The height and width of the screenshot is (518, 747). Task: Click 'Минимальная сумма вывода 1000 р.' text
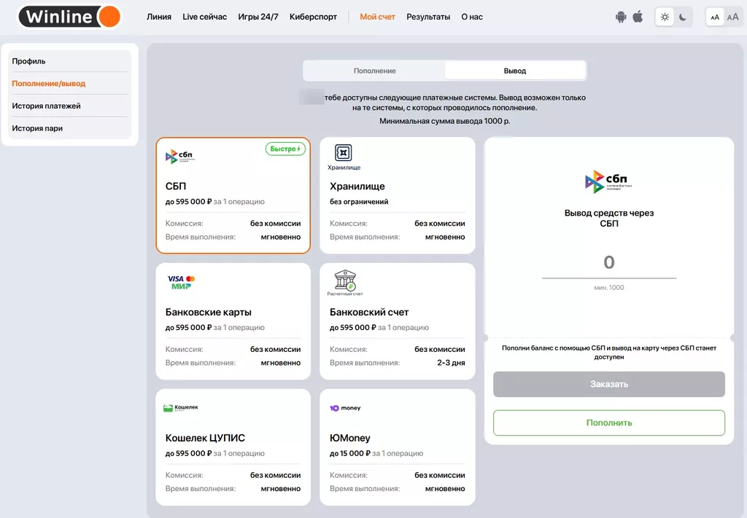[444, 121]
